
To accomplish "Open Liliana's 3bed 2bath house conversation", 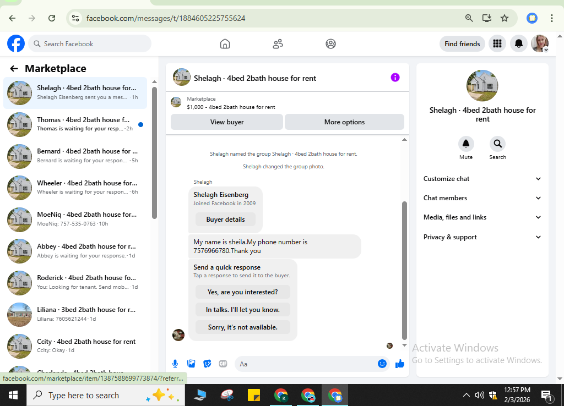I will point(75,314).
